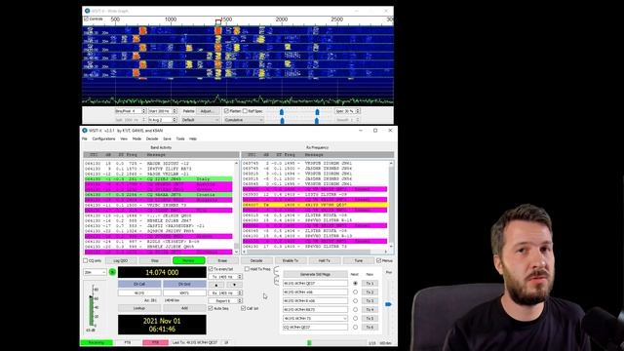Open the Tx 5 message dropdown arrow

(344, 319)
